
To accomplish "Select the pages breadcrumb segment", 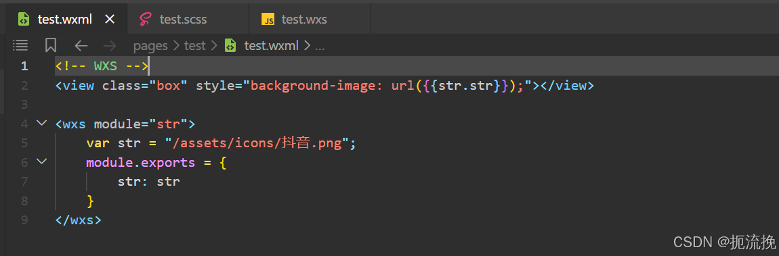I will (150, 46).
